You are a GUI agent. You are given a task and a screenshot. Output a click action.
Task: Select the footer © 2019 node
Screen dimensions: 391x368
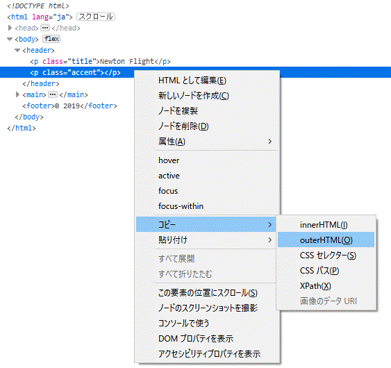point(69,106)
